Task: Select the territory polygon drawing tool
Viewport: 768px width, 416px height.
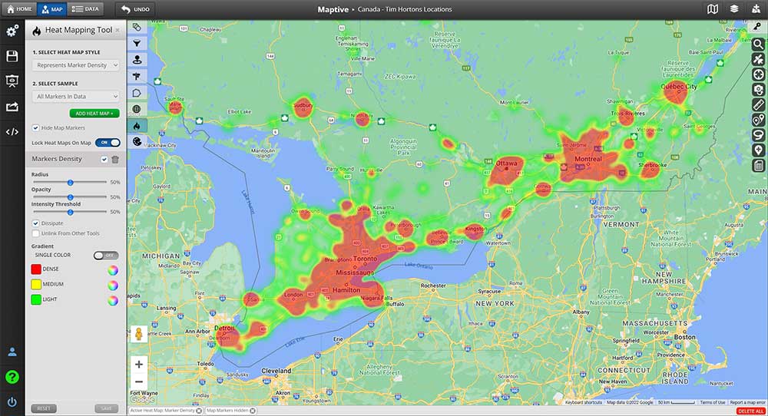Action: click(137, 93)
